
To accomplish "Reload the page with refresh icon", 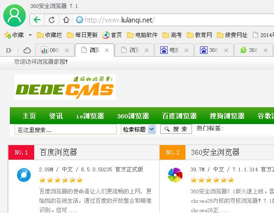I will tap(52, 20).
